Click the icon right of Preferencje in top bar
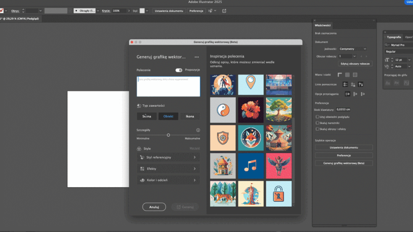 pos(224,11)
